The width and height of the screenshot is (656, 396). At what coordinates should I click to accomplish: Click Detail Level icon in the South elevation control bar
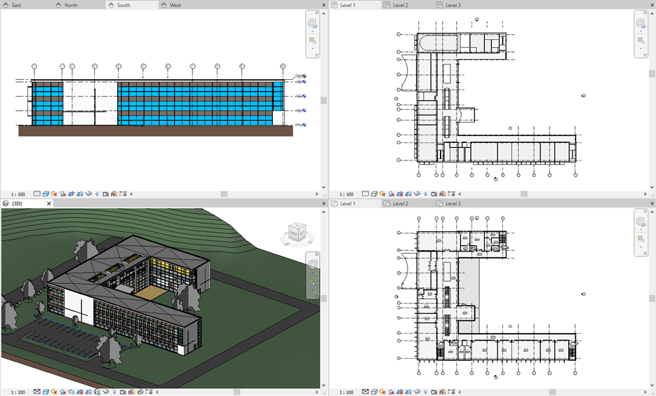tap(37, 193)
